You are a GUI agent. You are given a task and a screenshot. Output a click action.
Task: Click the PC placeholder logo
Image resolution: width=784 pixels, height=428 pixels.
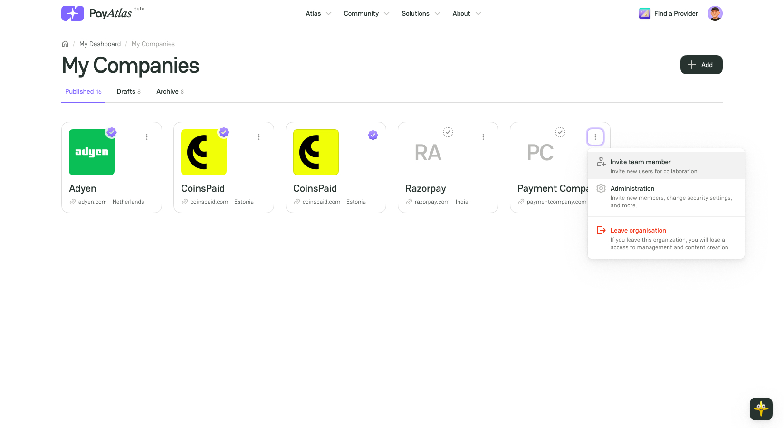click(x=540, y=152)
